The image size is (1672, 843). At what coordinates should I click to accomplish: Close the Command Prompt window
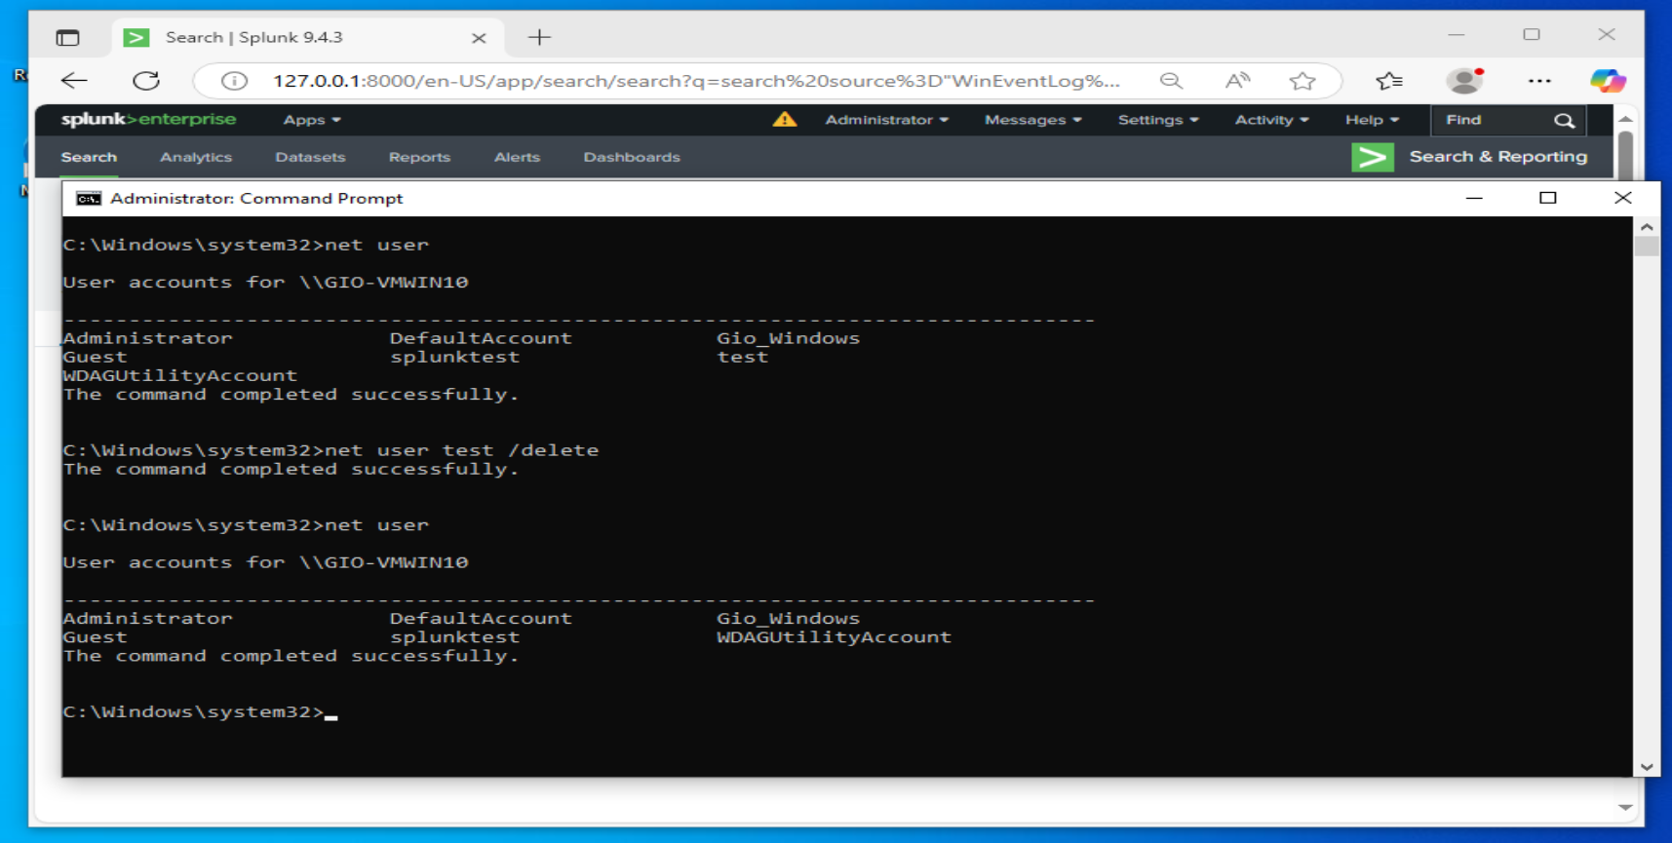pyautogui.click(x=1622, y=198)
